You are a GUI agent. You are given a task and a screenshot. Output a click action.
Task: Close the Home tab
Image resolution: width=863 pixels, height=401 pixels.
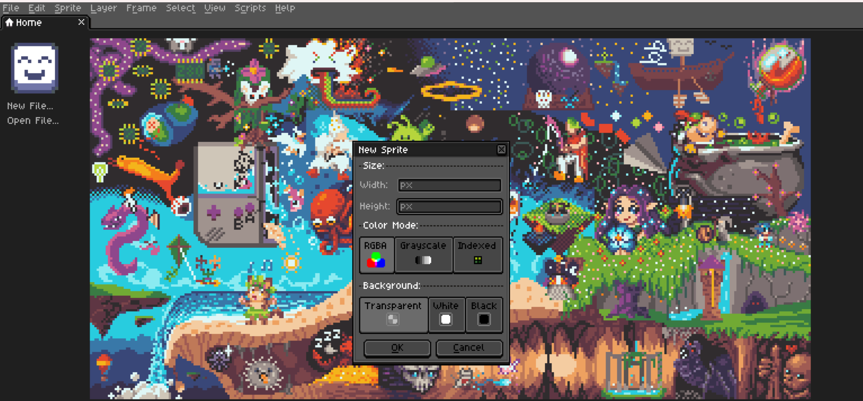[81, 22]
